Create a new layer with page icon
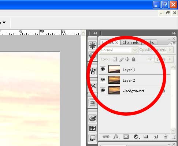The height and width of the screenshot is (146, 178). point(156,136)
